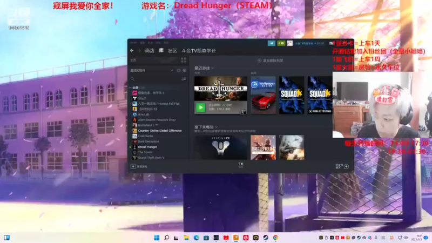The height and width of the screenshot is (243, 432).
Task: Open the 帮助 (Help) menu
Action: 166,43
